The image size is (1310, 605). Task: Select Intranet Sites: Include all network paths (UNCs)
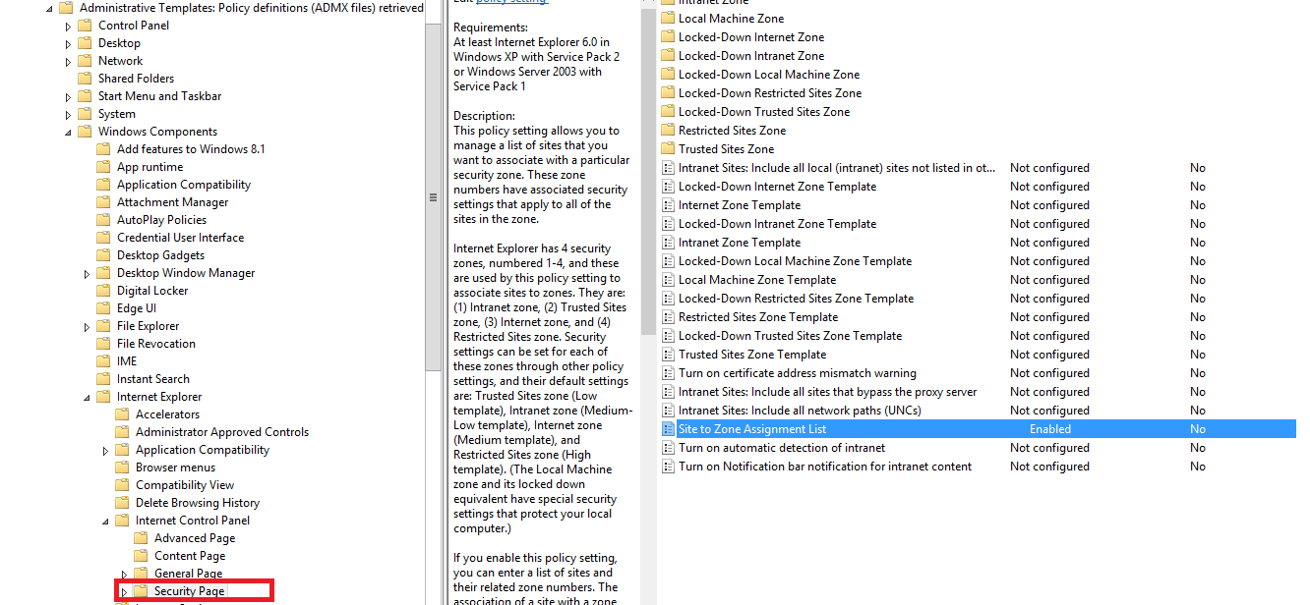tap(798, 411)
